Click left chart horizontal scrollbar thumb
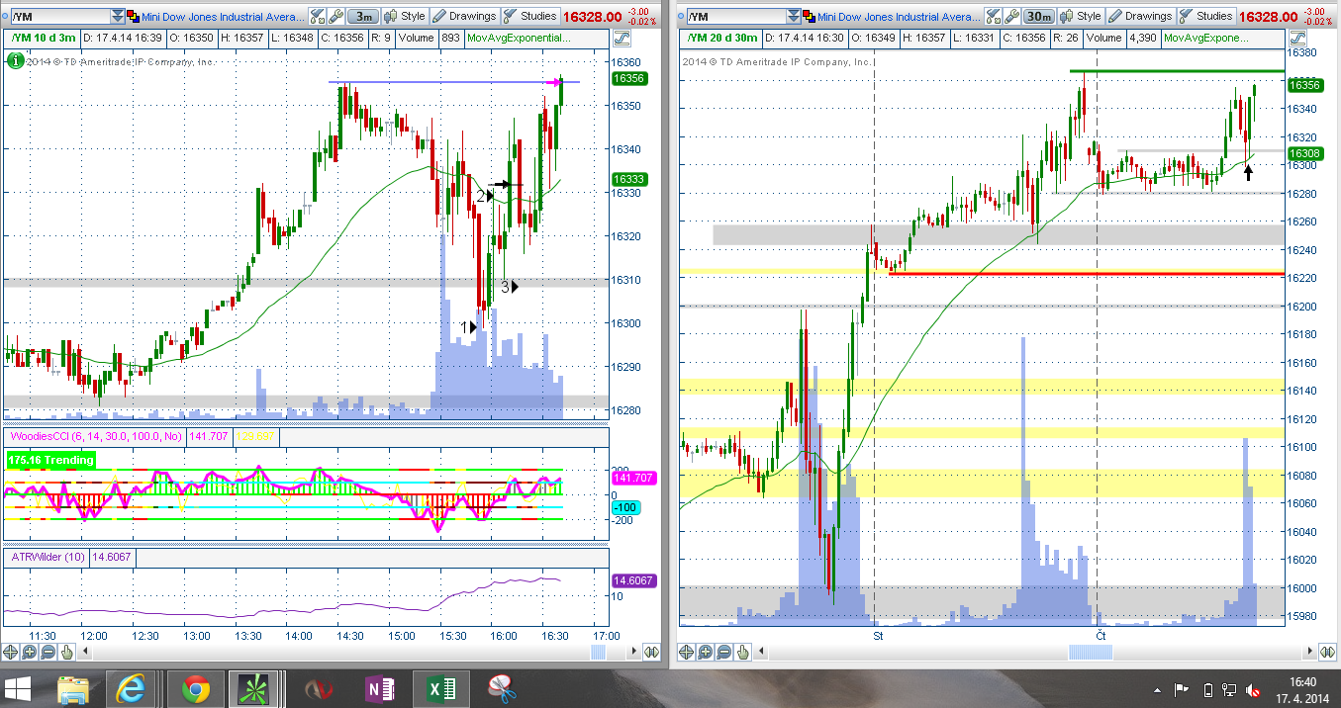Viewport: 1341px width, 708px height. (597, 651)
